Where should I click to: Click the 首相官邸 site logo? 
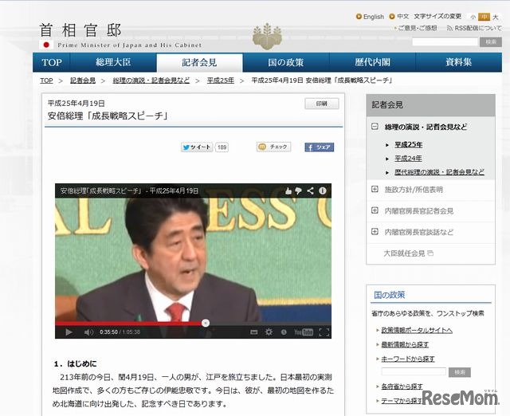click(x=80, y=30)
